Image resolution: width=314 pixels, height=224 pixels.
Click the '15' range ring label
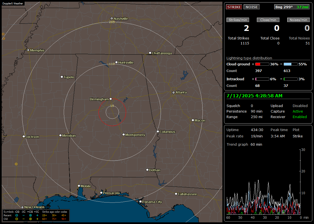click(x=112, y=106)
